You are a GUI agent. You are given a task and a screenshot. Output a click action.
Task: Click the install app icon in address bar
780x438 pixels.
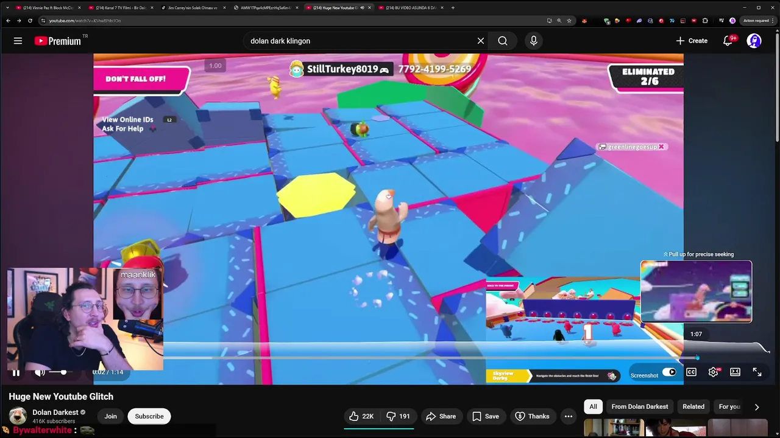tap(549, 21)
